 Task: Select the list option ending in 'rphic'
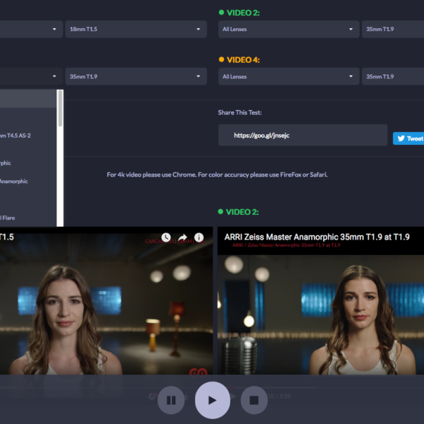pos(28,163)
